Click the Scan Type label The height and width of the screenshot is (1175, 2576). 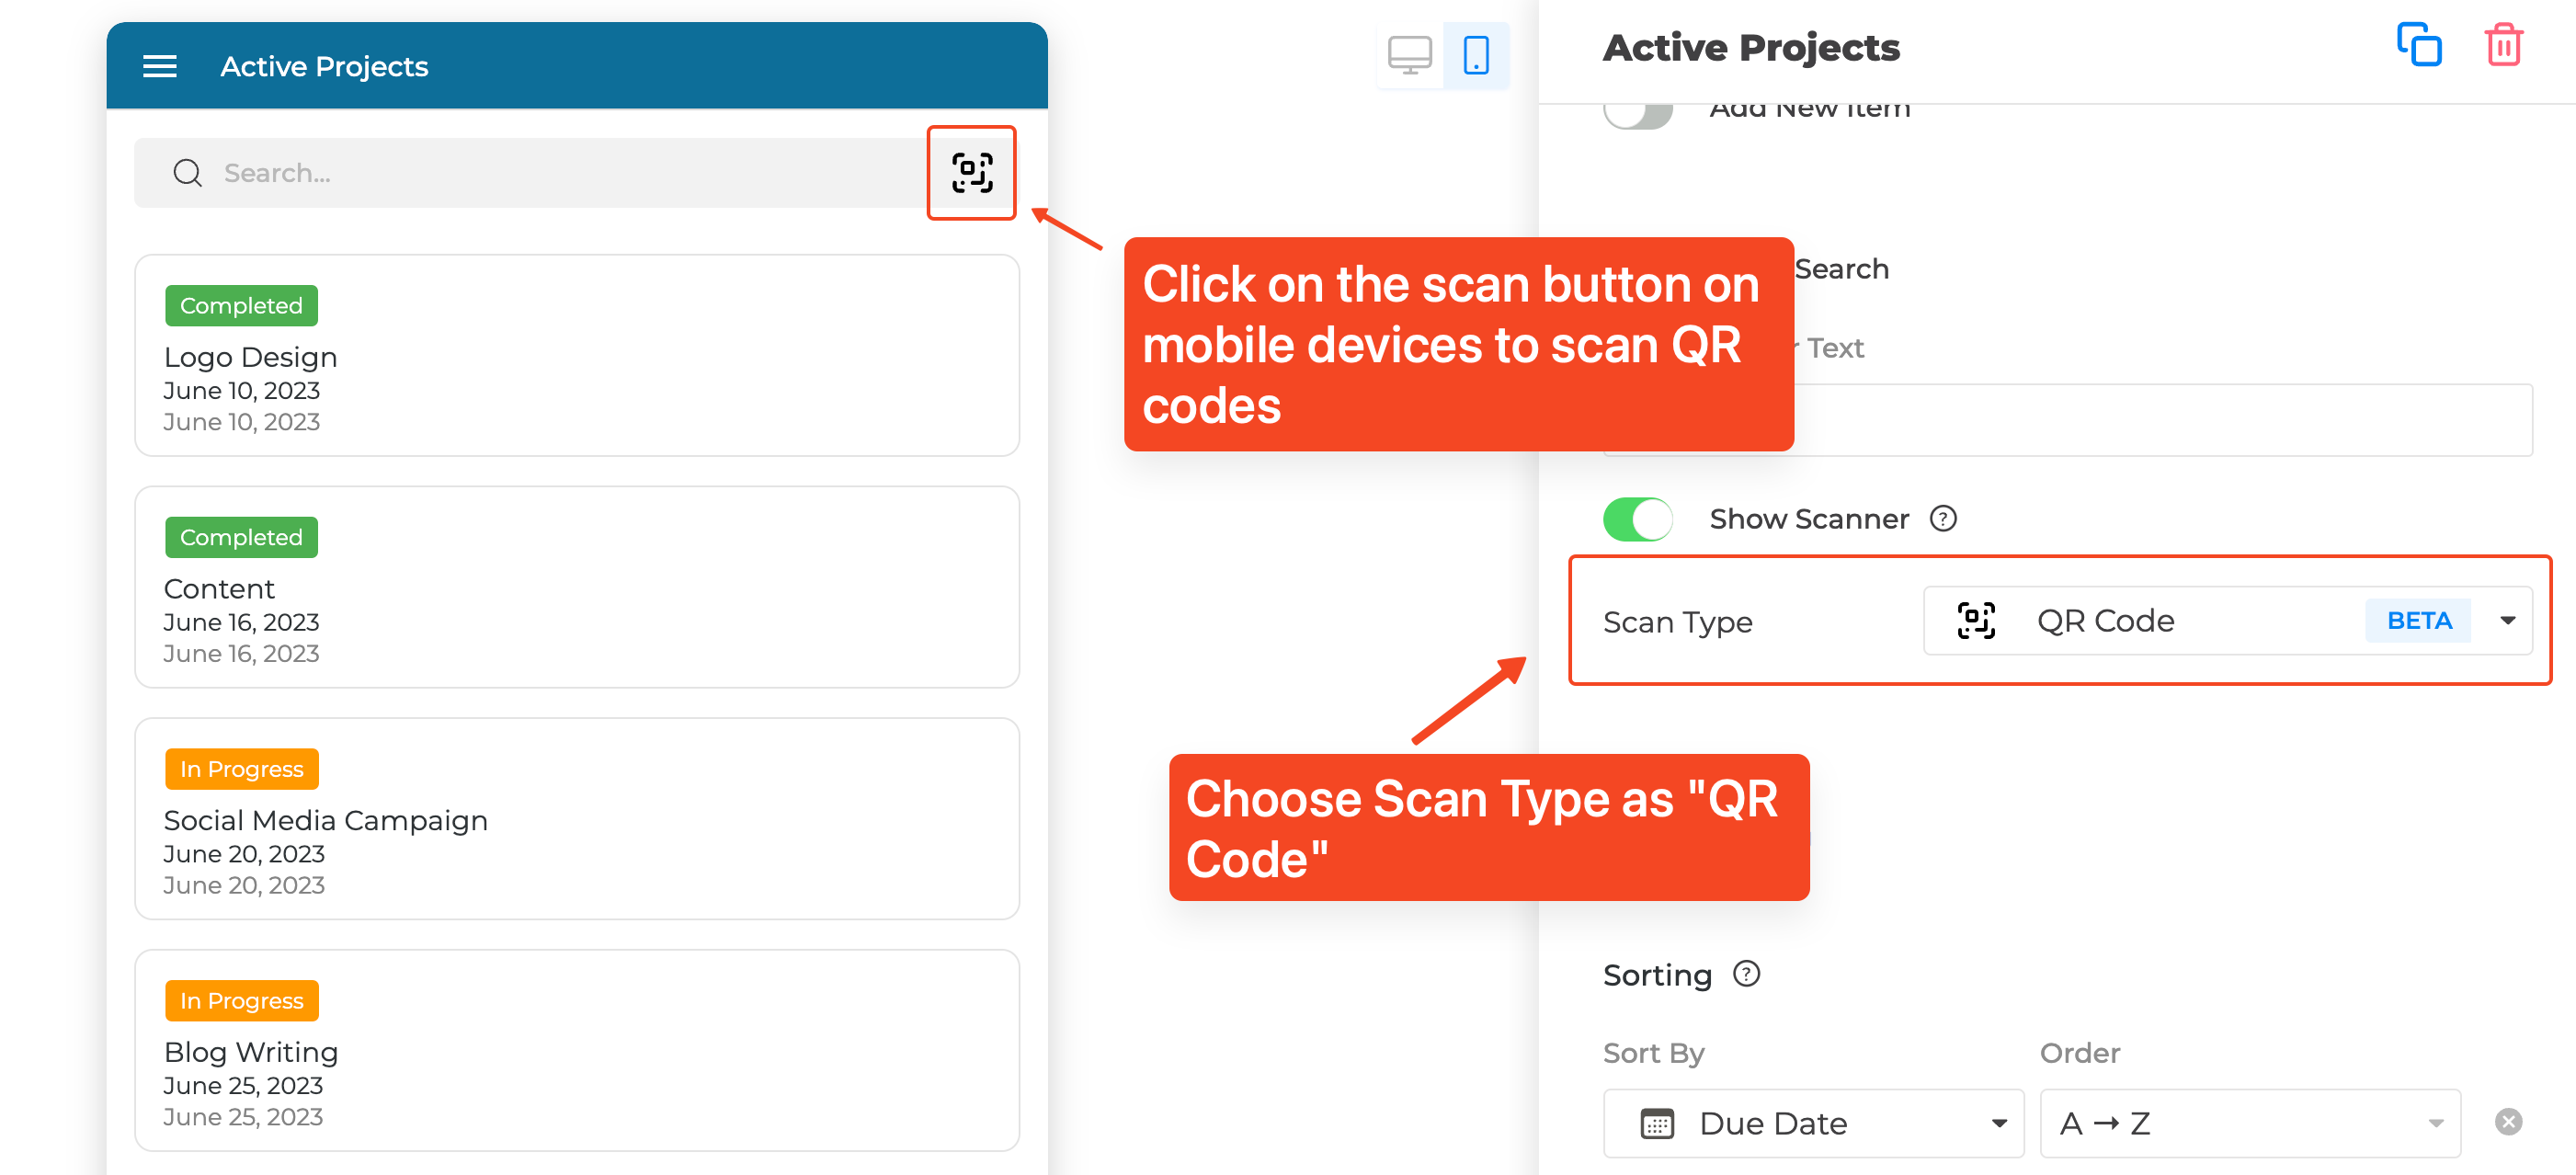1677,622
